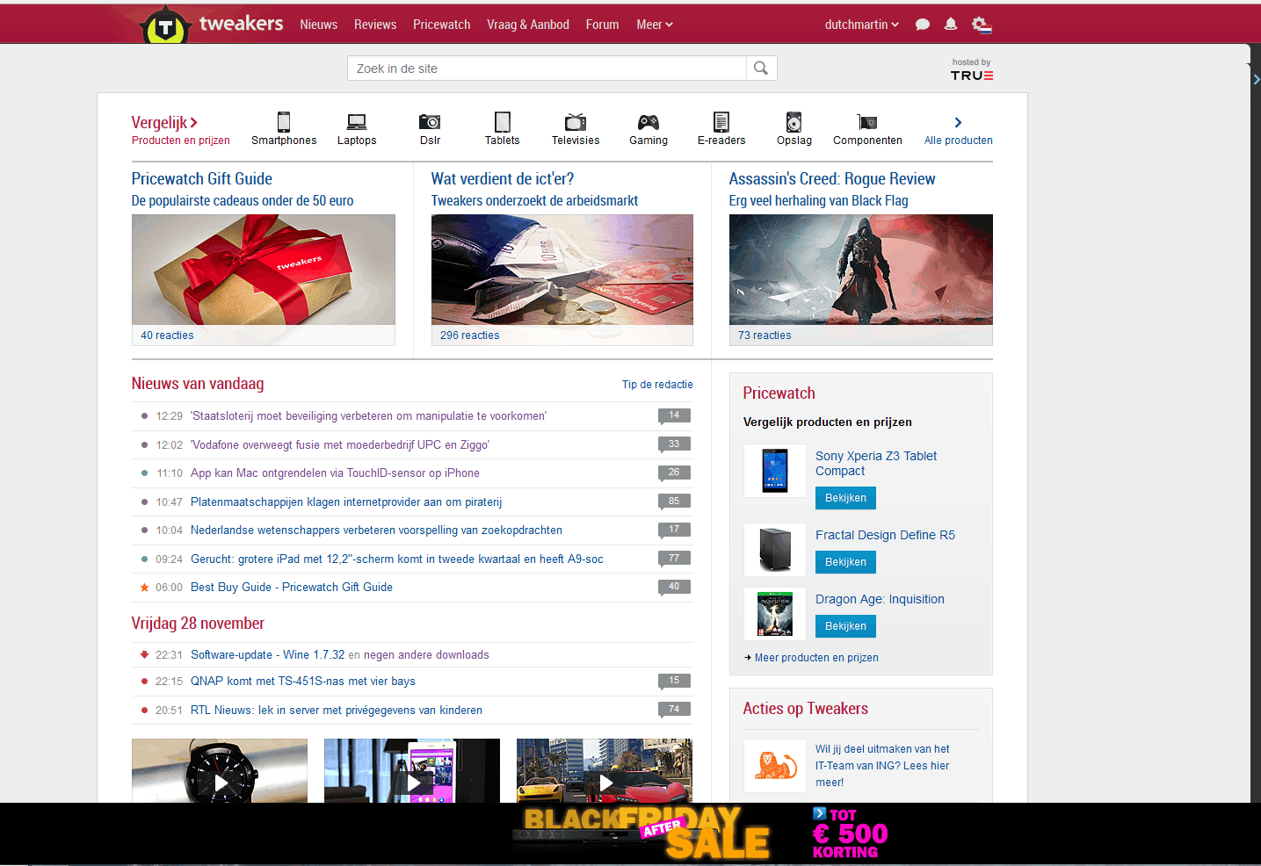The width and height of the screenshot is (1261, 866).
Task: Expand the Meer navigation dropdown
Action: [x=655, y=25]
